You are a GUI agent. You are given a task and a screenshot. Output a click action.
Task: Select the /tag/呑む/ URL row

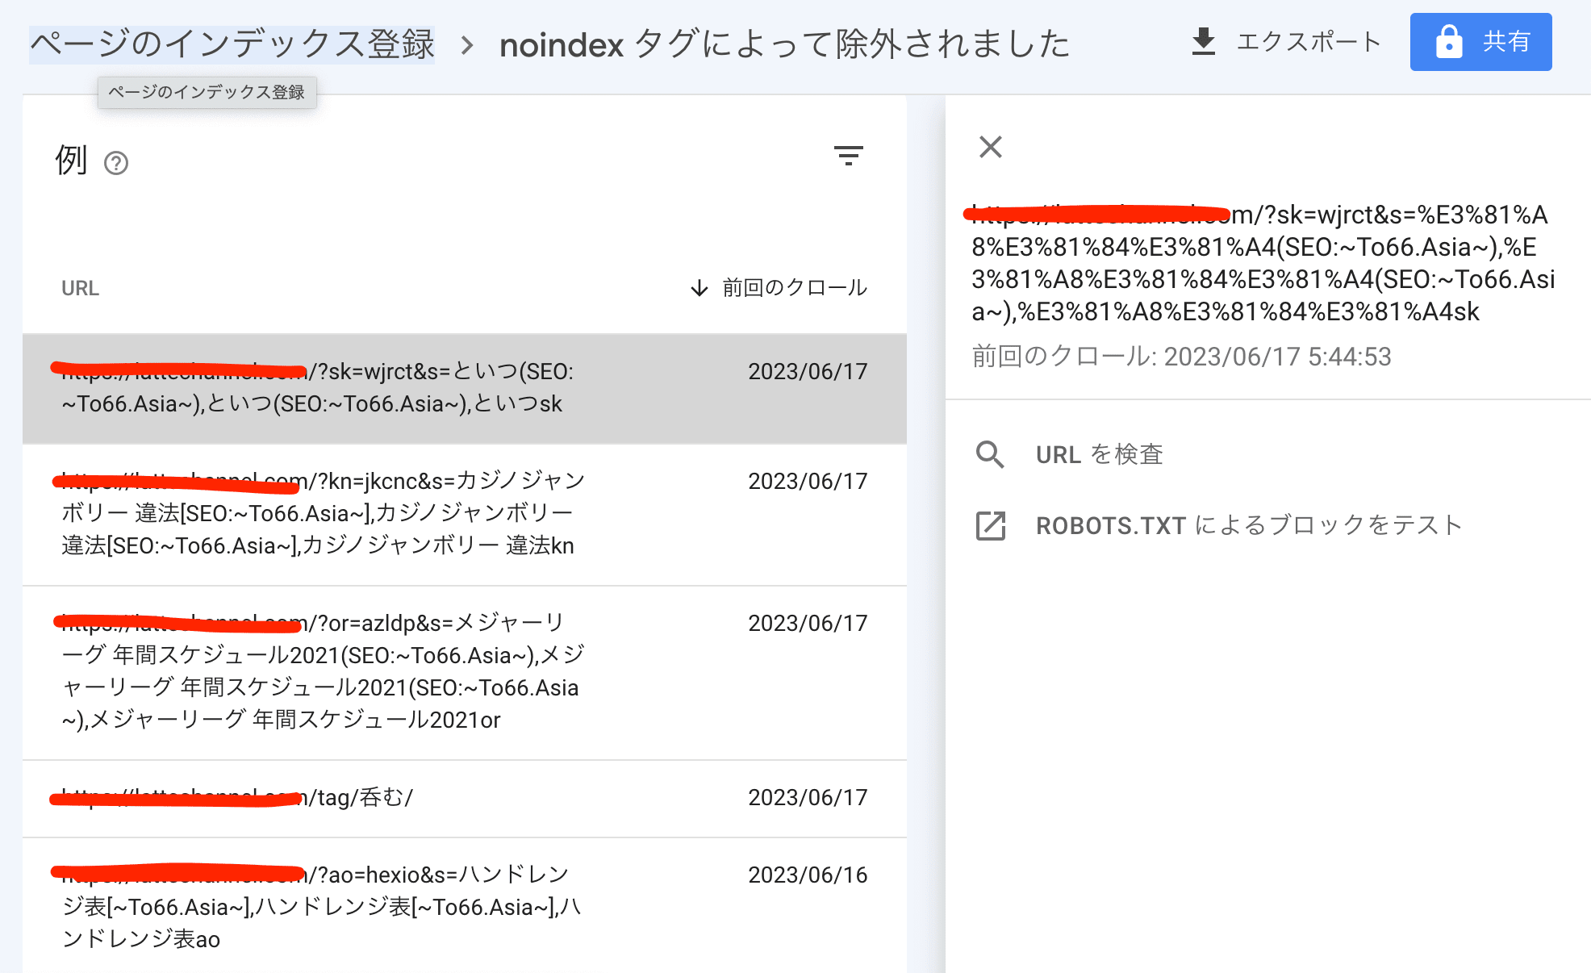coord(465,798)
